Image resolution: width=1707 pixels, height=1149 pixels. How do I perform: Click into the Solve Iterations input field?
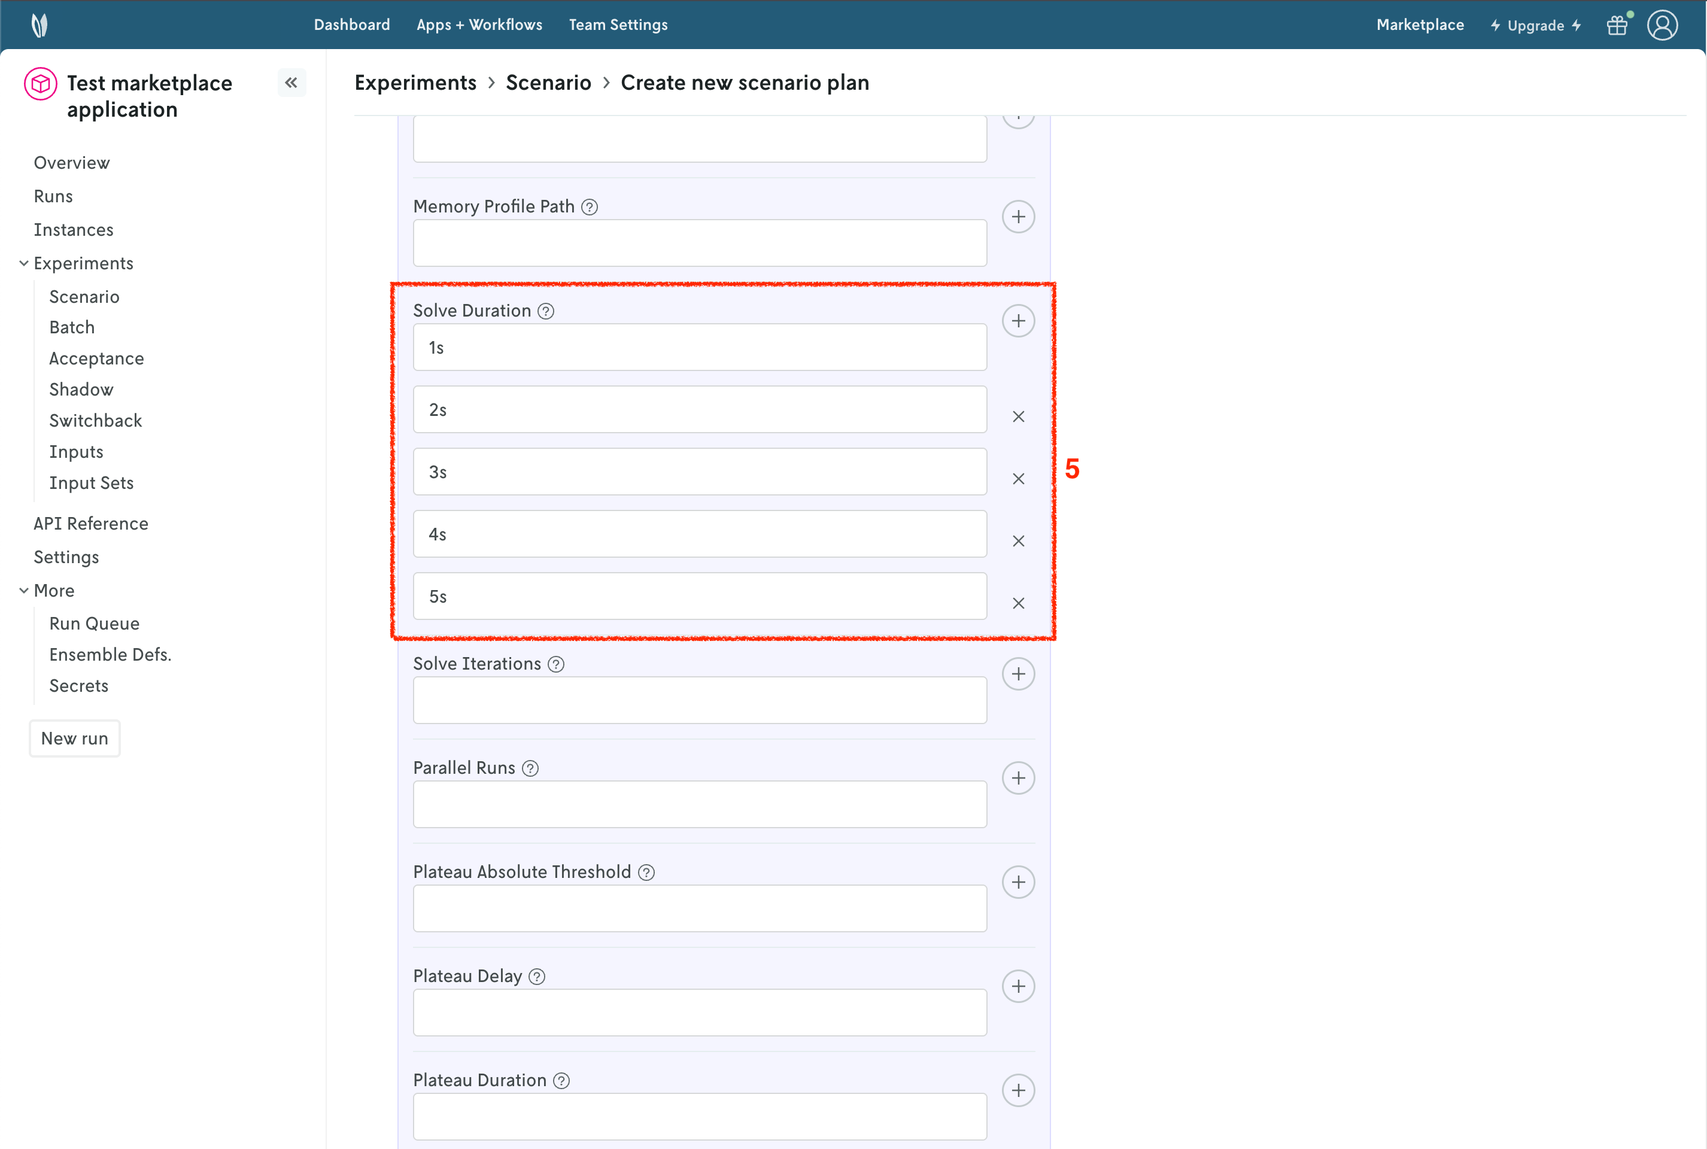coord(699,701)
